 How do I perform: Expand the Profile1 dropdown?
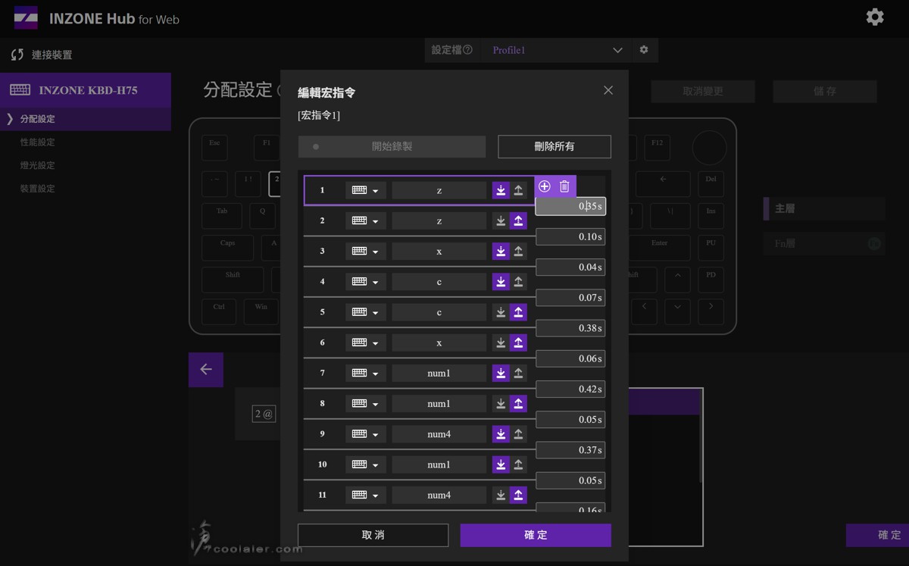point(557,50)
